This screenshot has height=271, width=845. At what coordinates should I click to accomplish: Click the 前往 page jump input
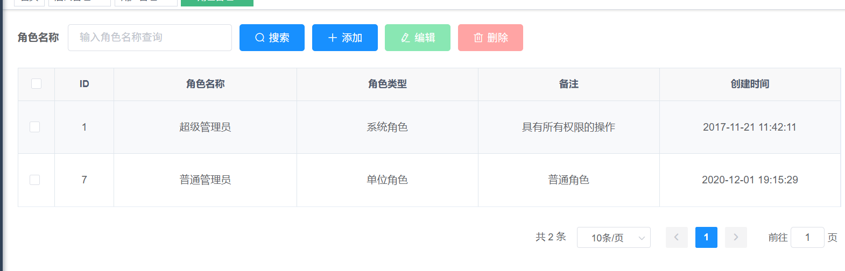click(807, 237)
